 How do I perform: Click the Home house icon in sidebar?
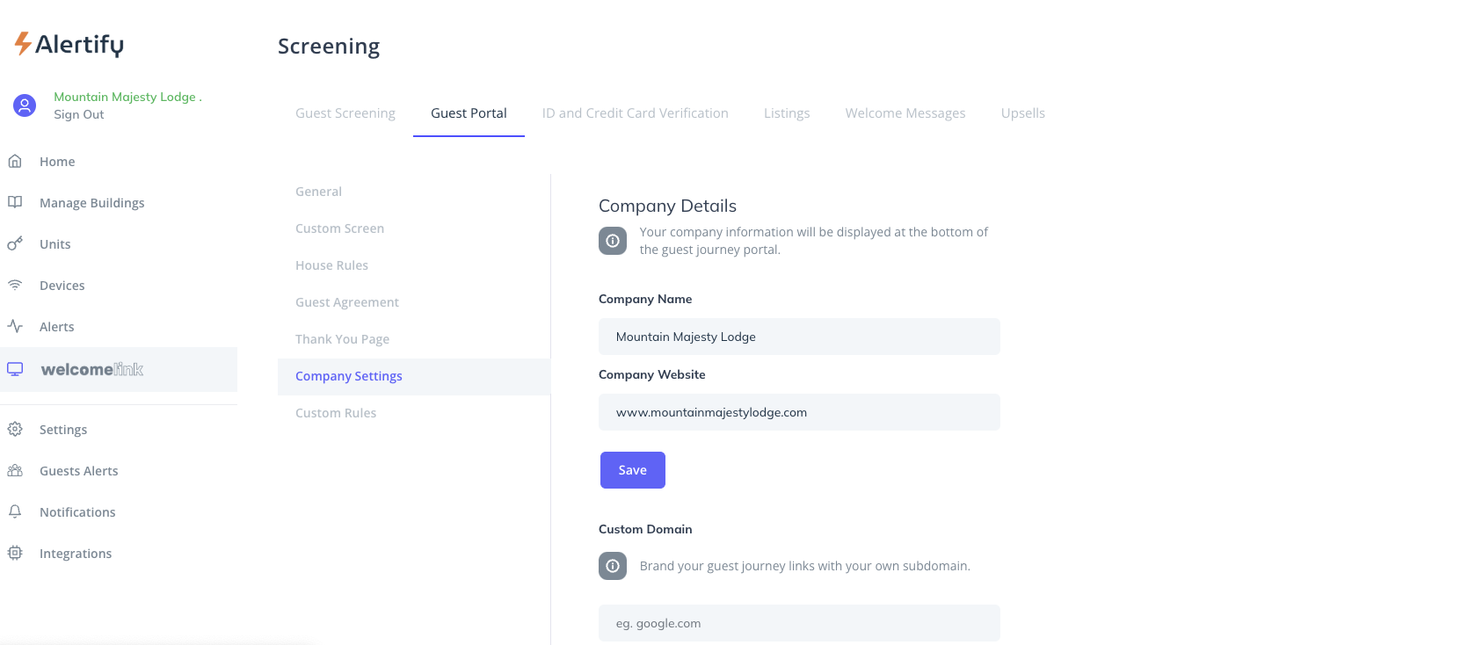(x=15, y=161)
